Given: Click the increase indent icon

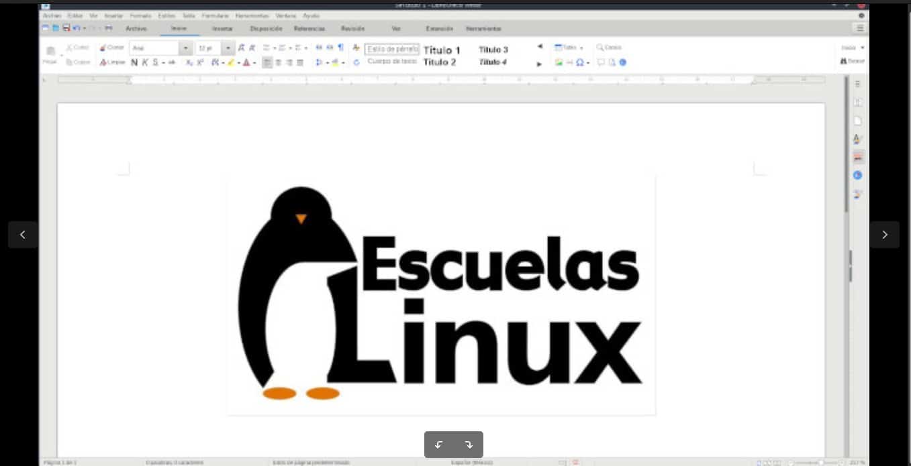Looking at the screenshot, I should pyautogui.click(x=319, y=48).
